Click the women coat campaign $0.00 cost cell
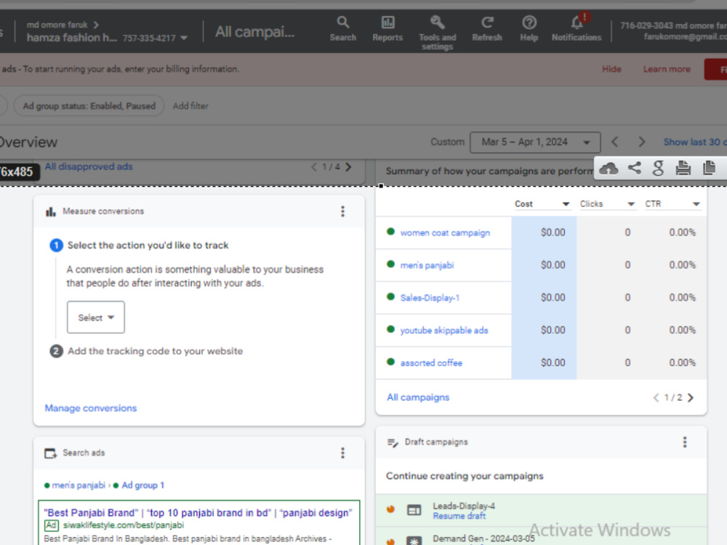 544,233
